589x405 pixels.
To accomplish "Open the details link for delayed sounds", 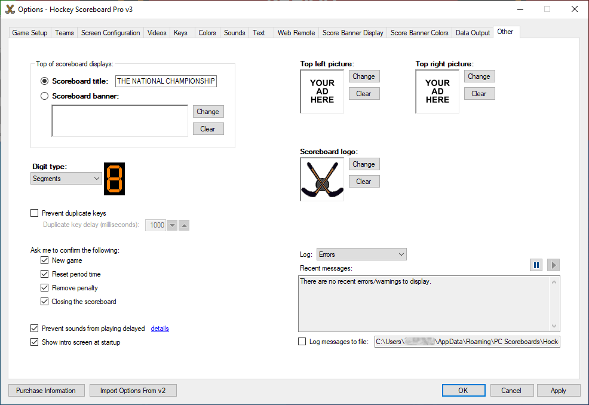I will tap(159, 329).
